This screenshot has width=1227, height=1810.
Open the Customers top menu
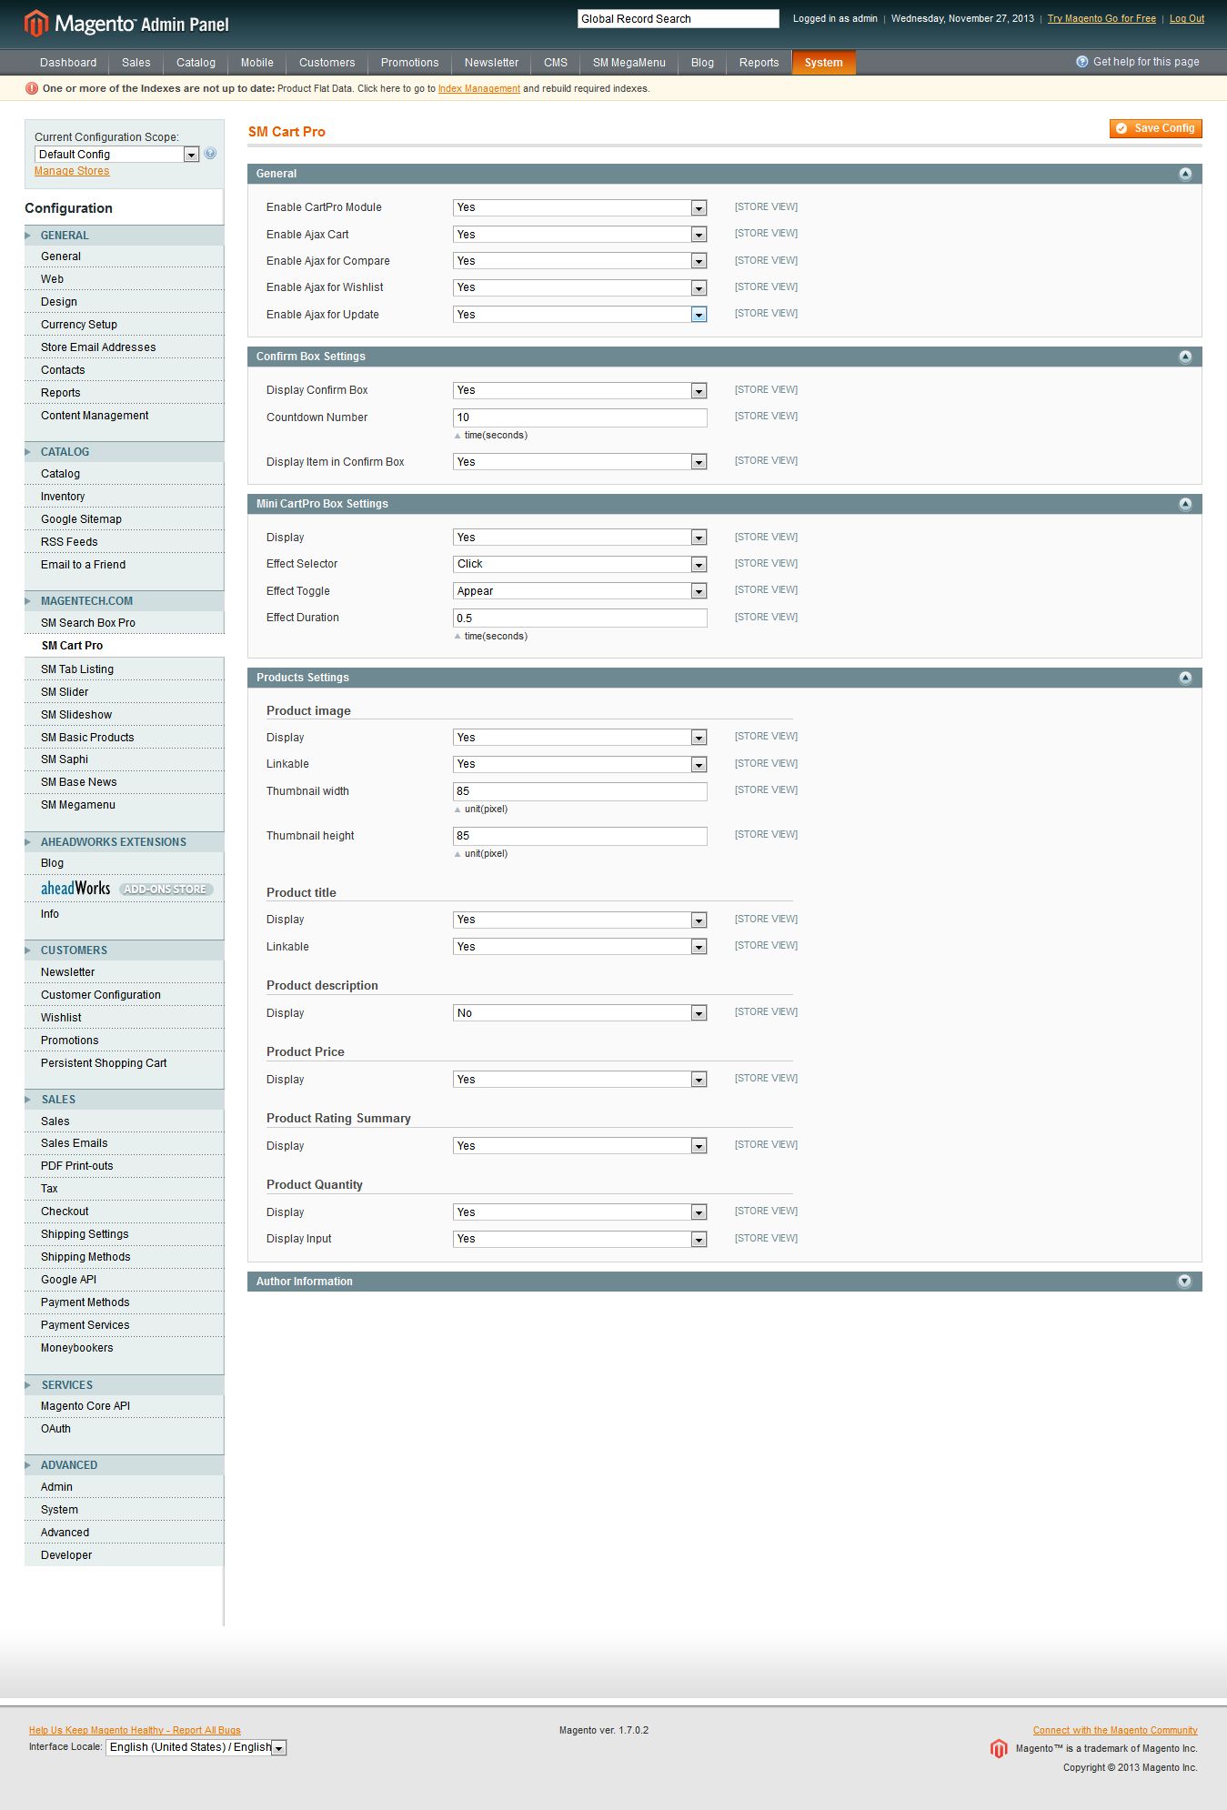[327, 63]
